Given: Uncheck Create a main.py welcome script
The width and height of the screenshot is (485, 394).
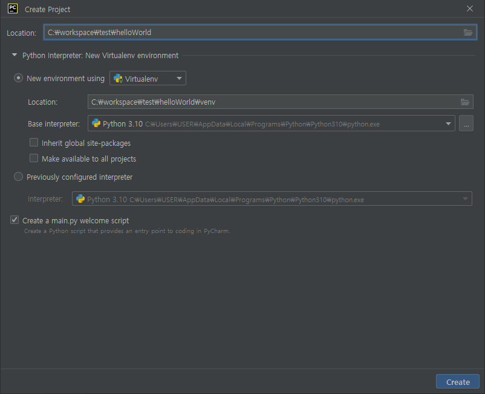Looking at the screenshot, I should 15,220.
